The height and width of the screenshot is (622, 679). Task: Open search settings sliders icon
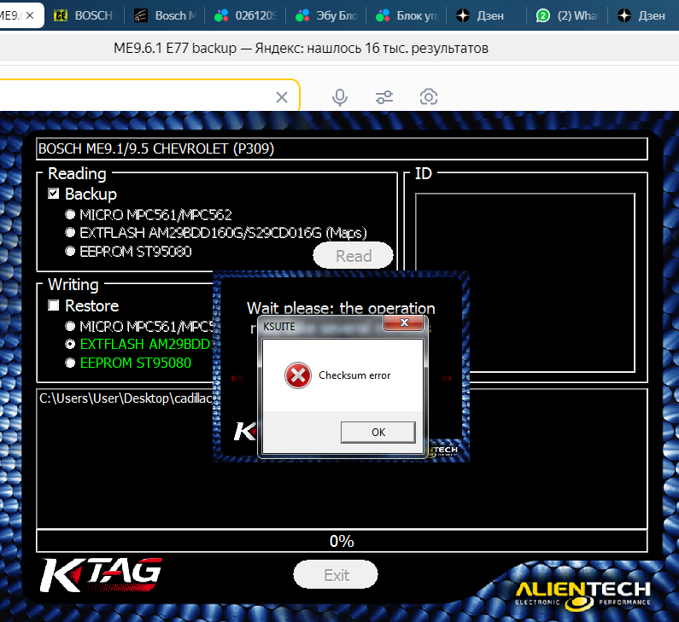click(384, 97)
